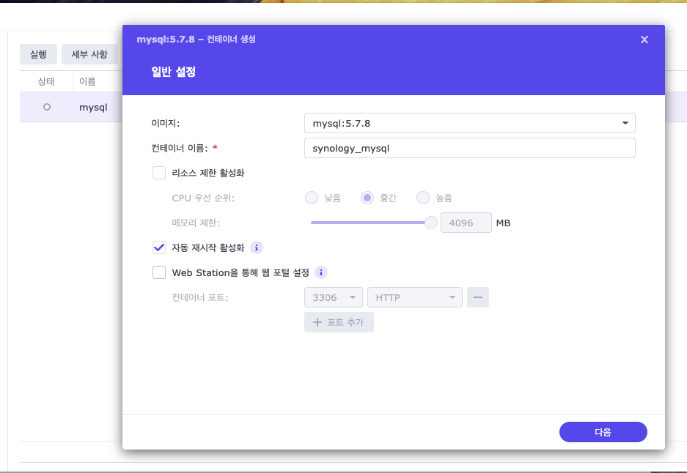This screenshot has width=687, height=473.
Task: Remove port row with minus button
Action: coord(478,297)
